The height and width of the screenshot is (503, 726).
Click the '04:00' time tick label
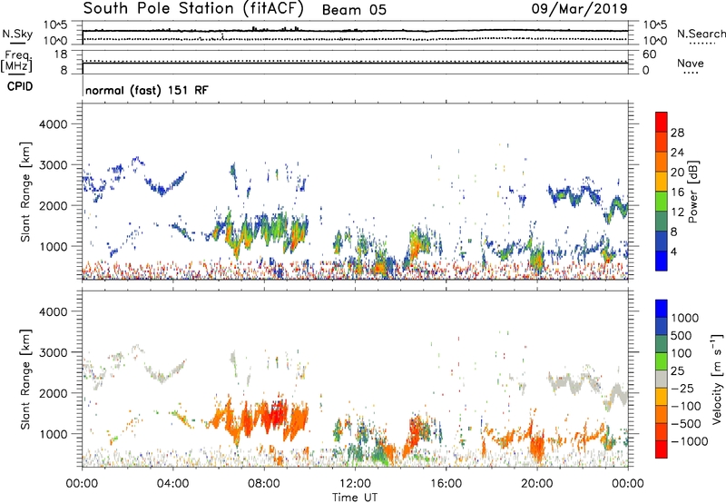point(172,484)
